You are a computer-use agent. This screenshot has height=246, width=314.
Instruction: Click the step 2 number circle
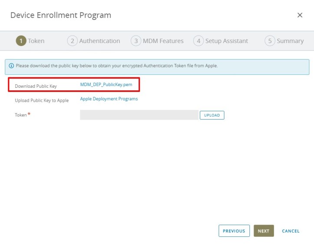coord(72,41)
